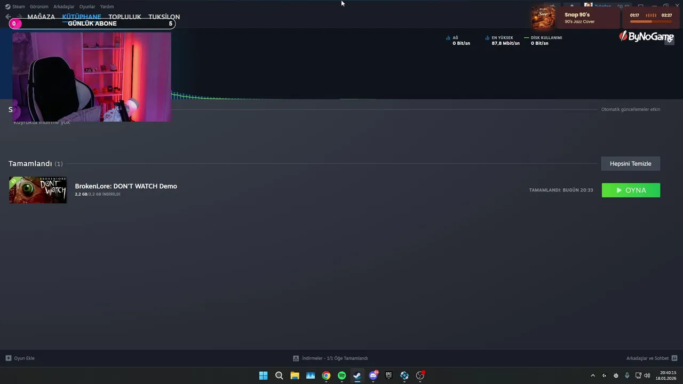This screenshot has height=384, width=683.
Task: Go to the MAĞAZA tab
Action: tap(41, 17)
